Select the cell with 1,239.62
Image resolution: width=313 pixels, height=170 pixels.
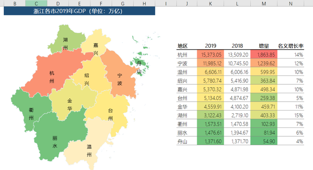[x=264, y=63]
